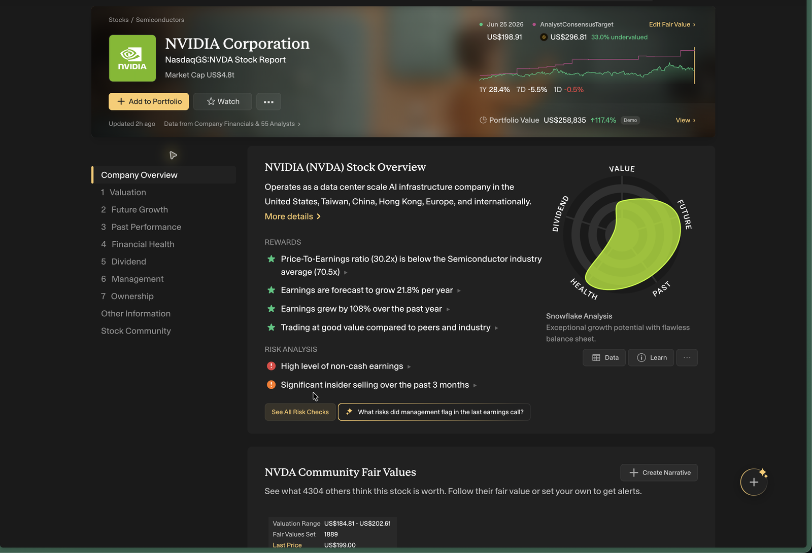Click Create Narrative button
812x553 pixels.
(659, 472)
